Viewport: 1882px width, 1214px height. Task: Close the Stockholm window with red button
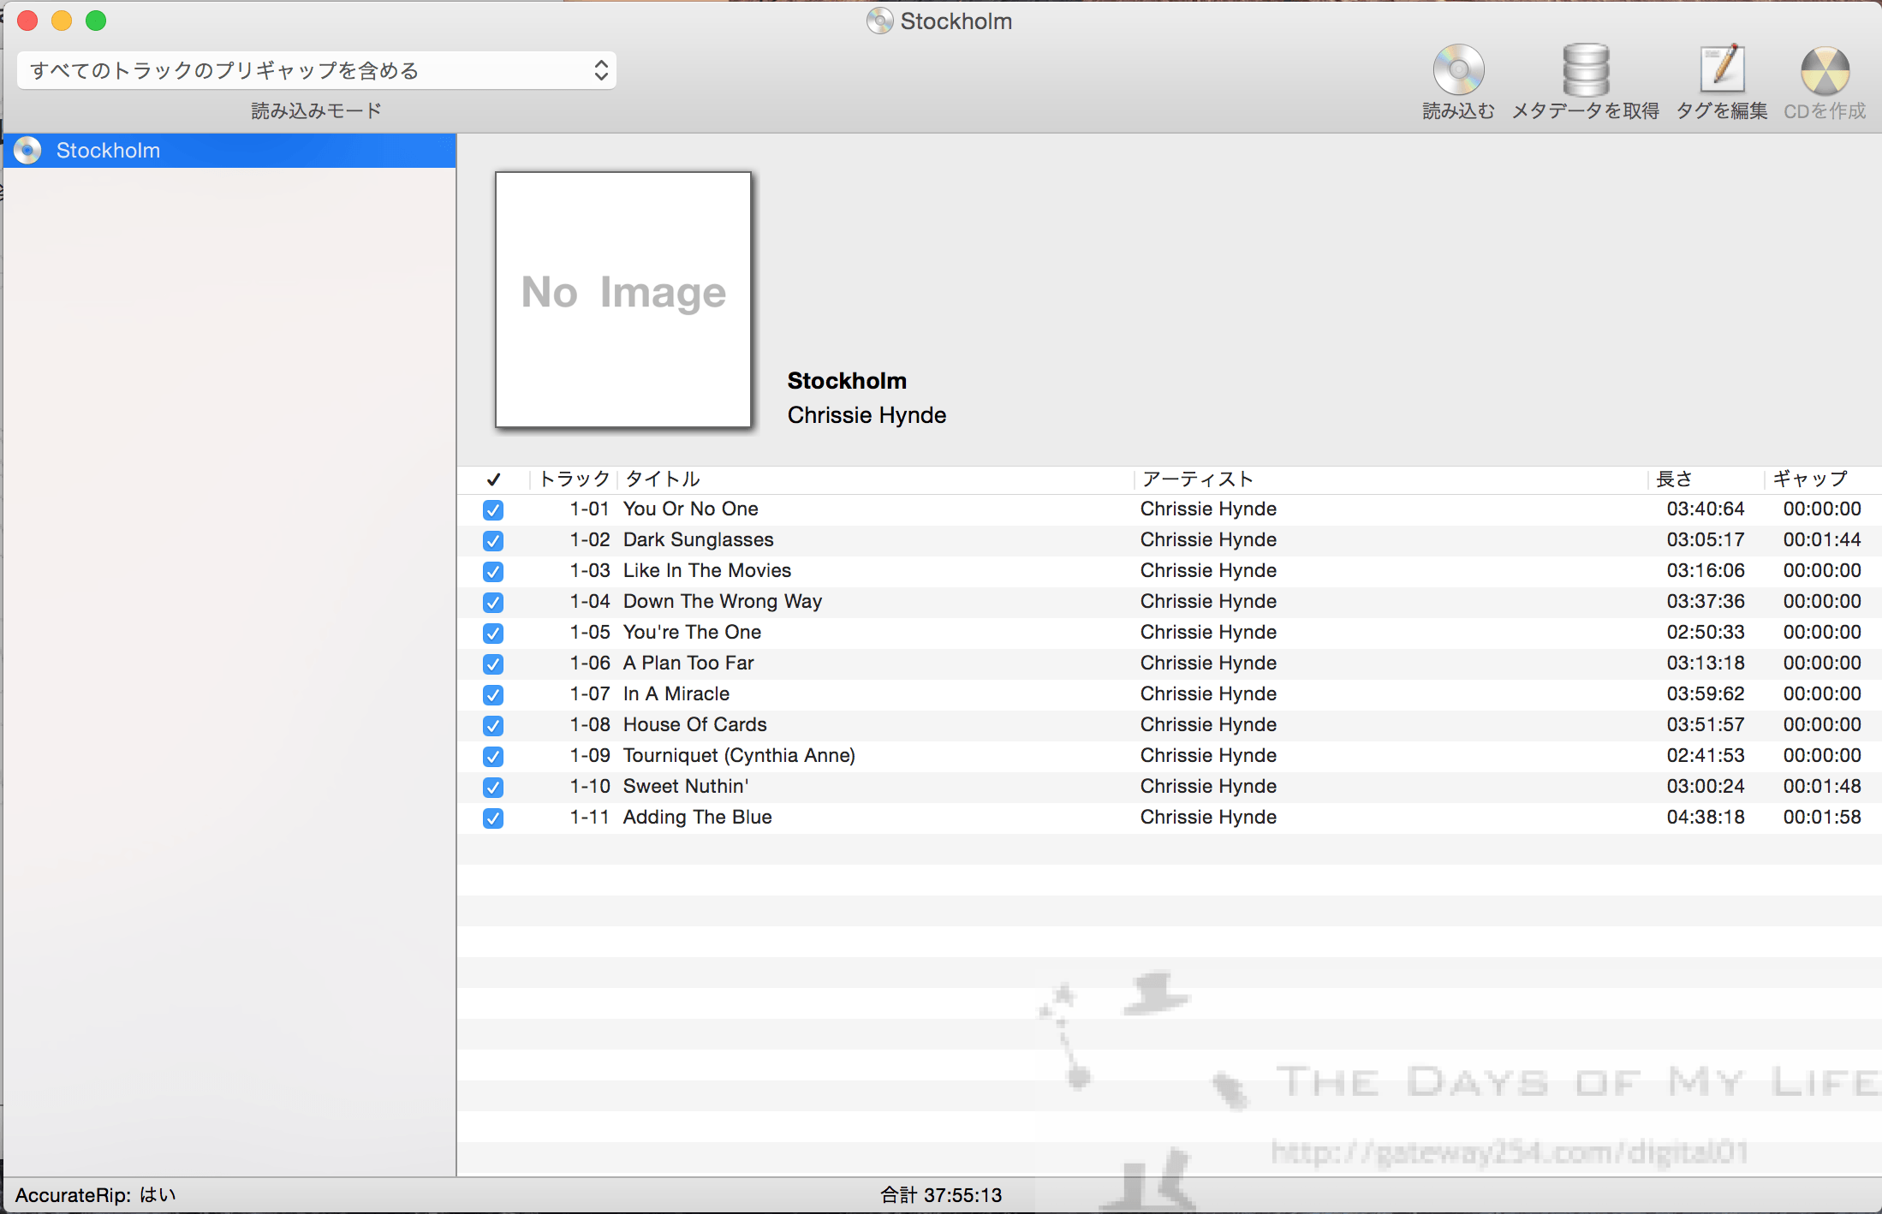coord(27,21)
